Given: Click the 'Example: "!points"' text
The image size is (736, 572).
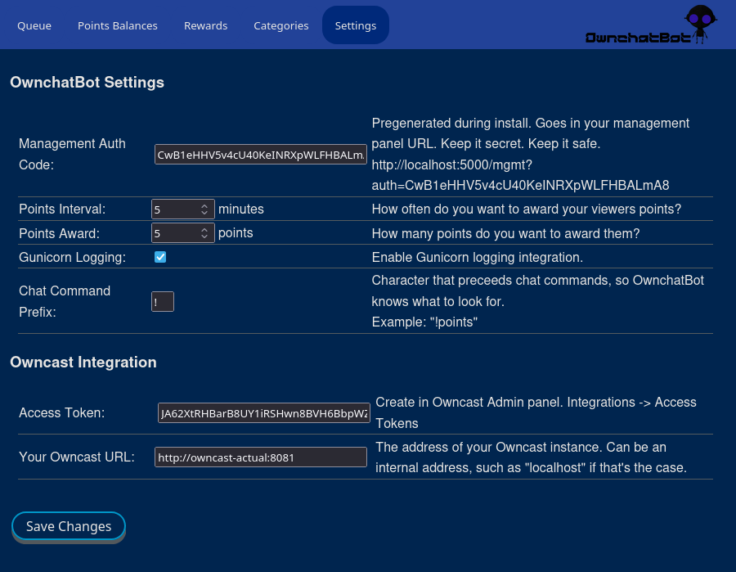Looking at the screenshot, I should click(424, 322).
